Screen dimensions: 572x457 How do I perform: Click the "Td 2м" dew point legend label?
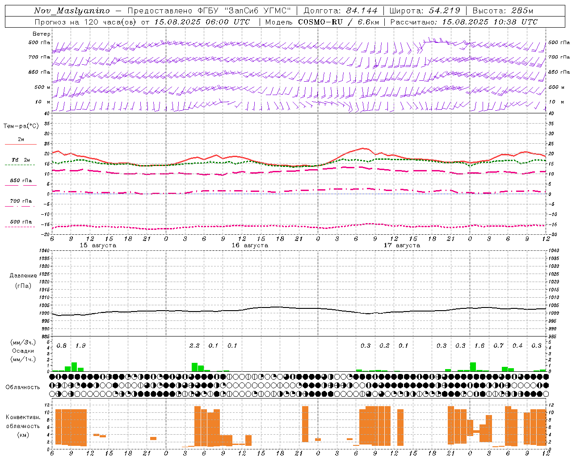click(x=21, y=160)
